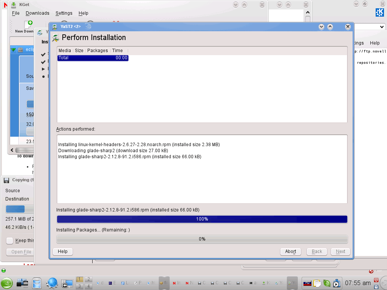387x290 pixels.
Task: Click the keyboard layout flag in system tray
Action: 307,283
